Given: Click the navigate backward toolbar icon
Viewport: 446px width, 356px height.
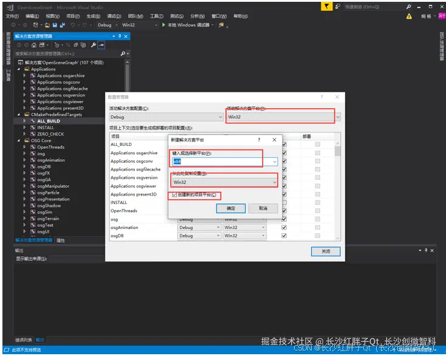Looking at the screenshot, I should (13, 25).
